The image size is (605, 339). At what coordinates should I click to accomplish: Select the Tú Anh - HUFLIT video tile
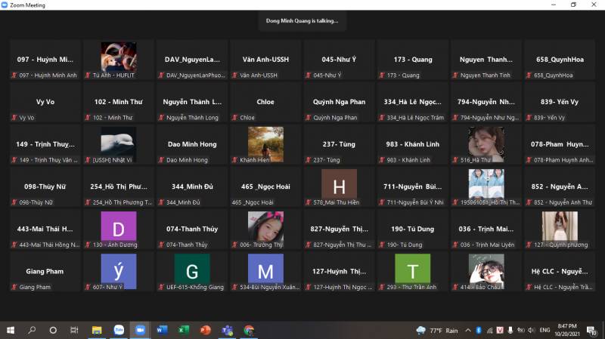[x=119, y=60]
